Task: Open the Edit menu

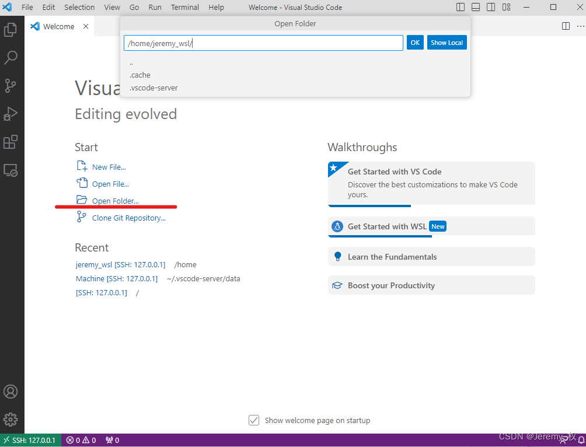Action: tap(48, 7)
